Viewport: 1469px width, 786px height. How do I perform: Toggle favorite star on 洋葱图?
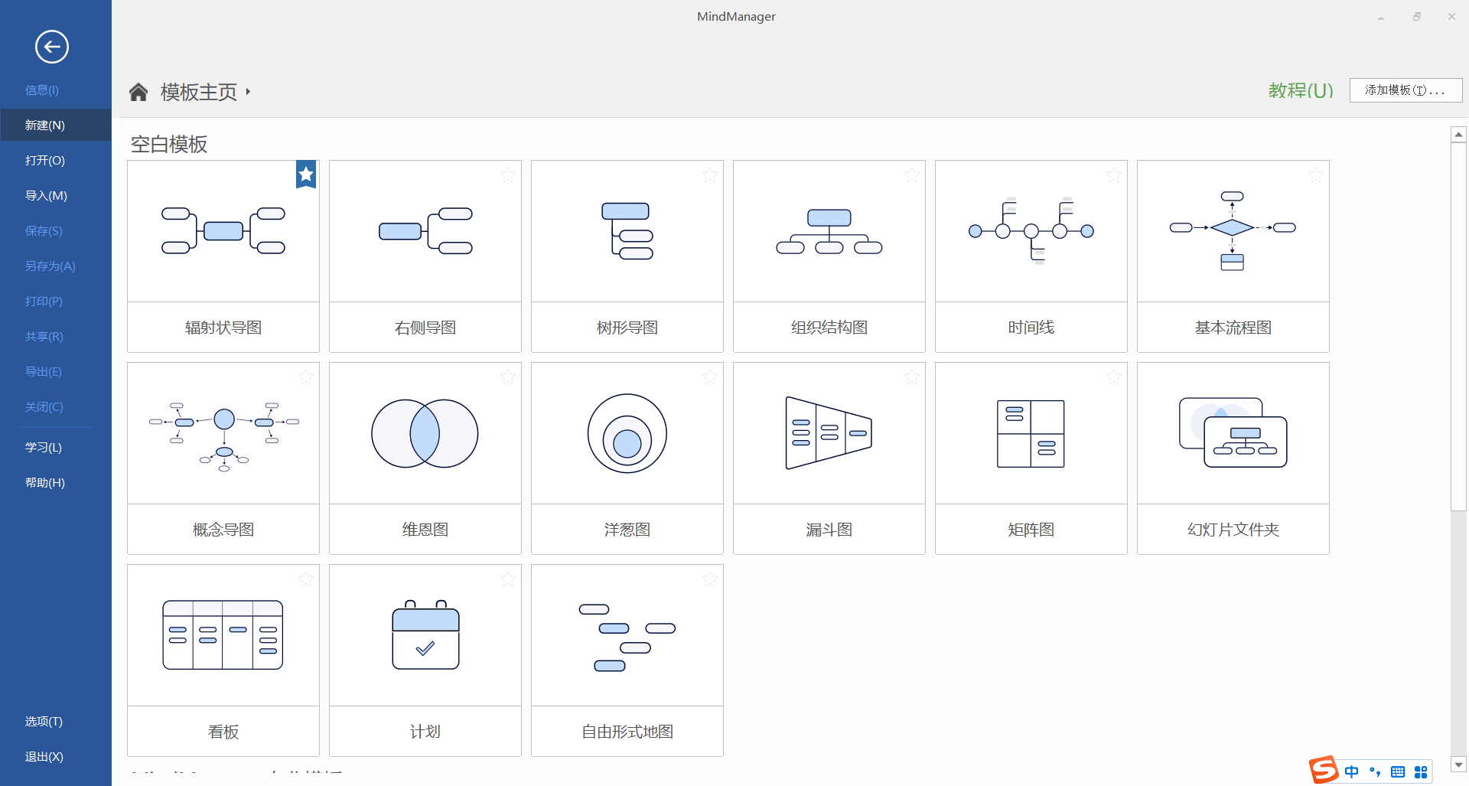coord(710,377)
